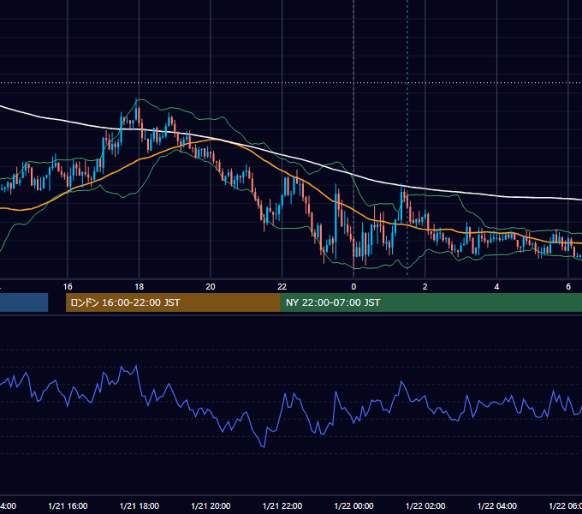This screenshot has width=582, height=514.
Task: Click the blue session bar left of ロンドン
Action: click(x=24, y=302)
